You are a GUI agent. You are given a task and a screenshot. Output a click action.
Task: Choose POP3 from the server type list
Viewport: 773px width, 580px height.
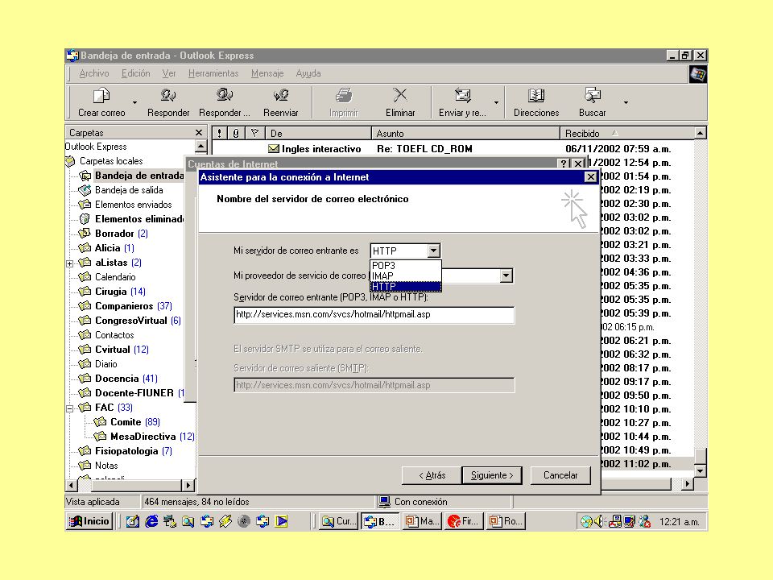(x=405, y=265)
